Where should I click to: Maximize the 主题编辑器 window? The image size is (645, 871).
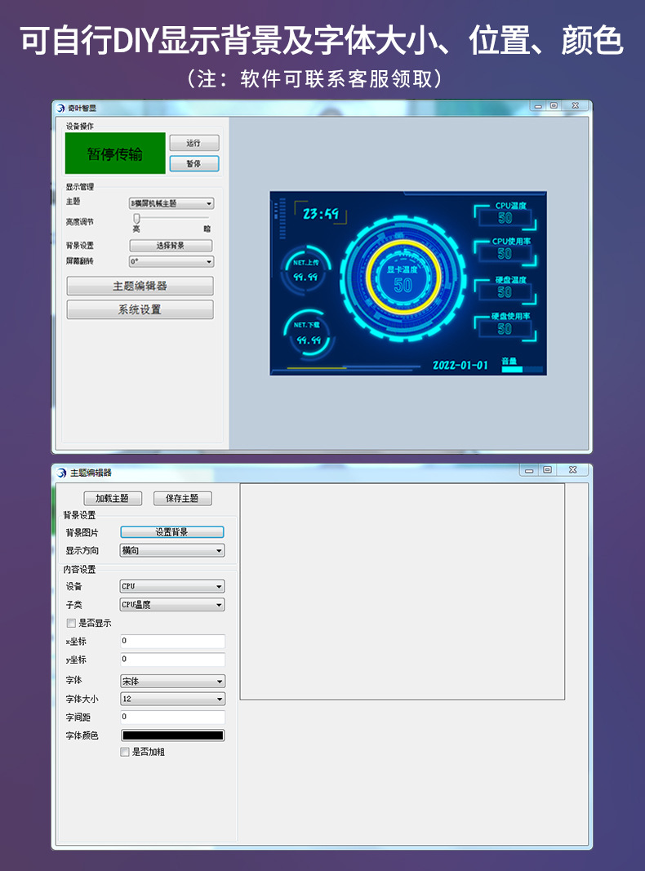(x=547, y=470)
